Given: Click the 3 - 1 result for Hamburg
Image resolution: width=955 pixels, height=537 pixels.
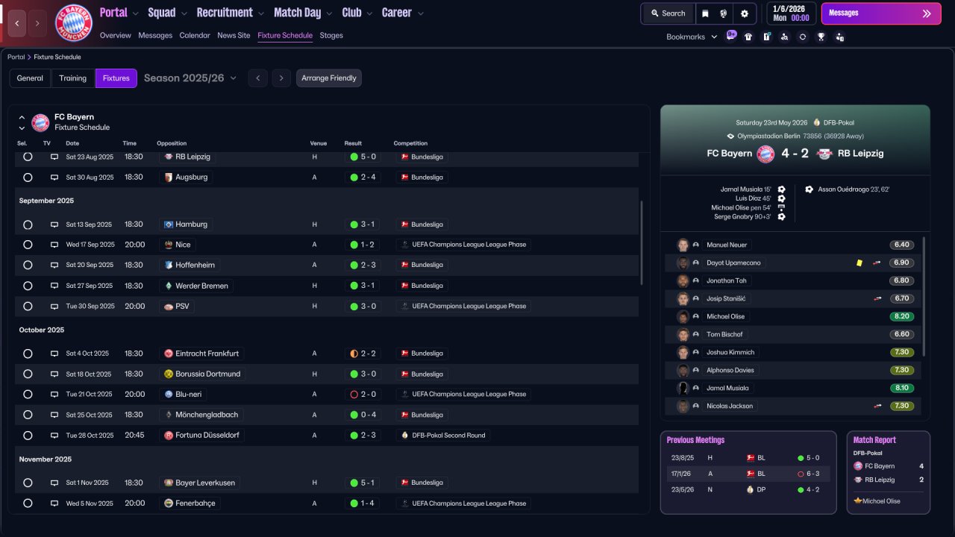Looking at the screenshot, I should [x=362, y=224].
